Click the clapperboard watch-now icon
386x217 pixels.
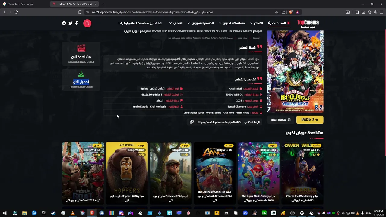pos(81,48)
